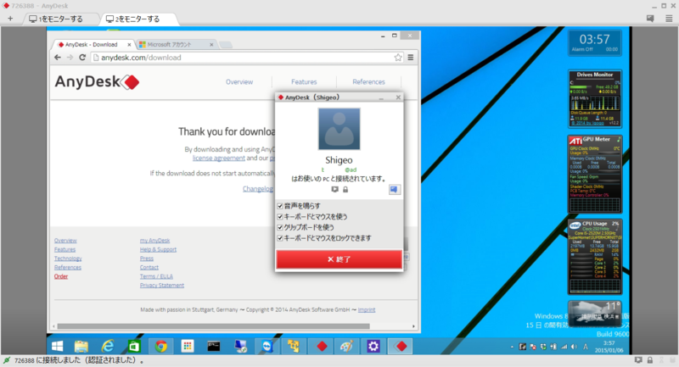The image size is (679, 367).
Task: Click the red Order link
Action: click(61, 276)
